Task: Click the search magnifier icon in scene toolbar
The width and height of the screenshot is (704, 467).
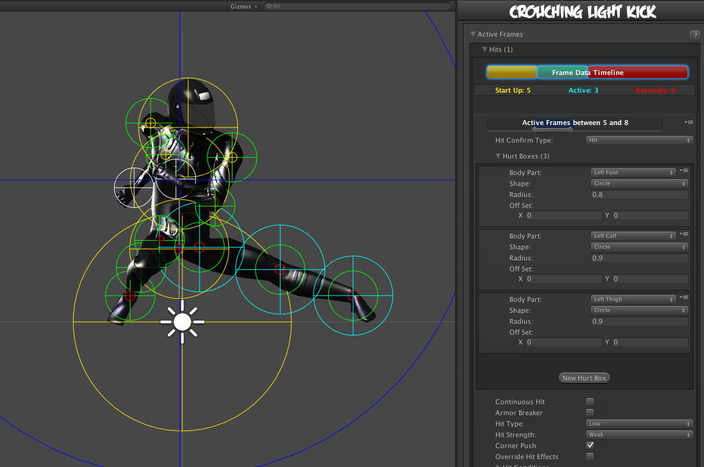Action: [x=268, y=6]
